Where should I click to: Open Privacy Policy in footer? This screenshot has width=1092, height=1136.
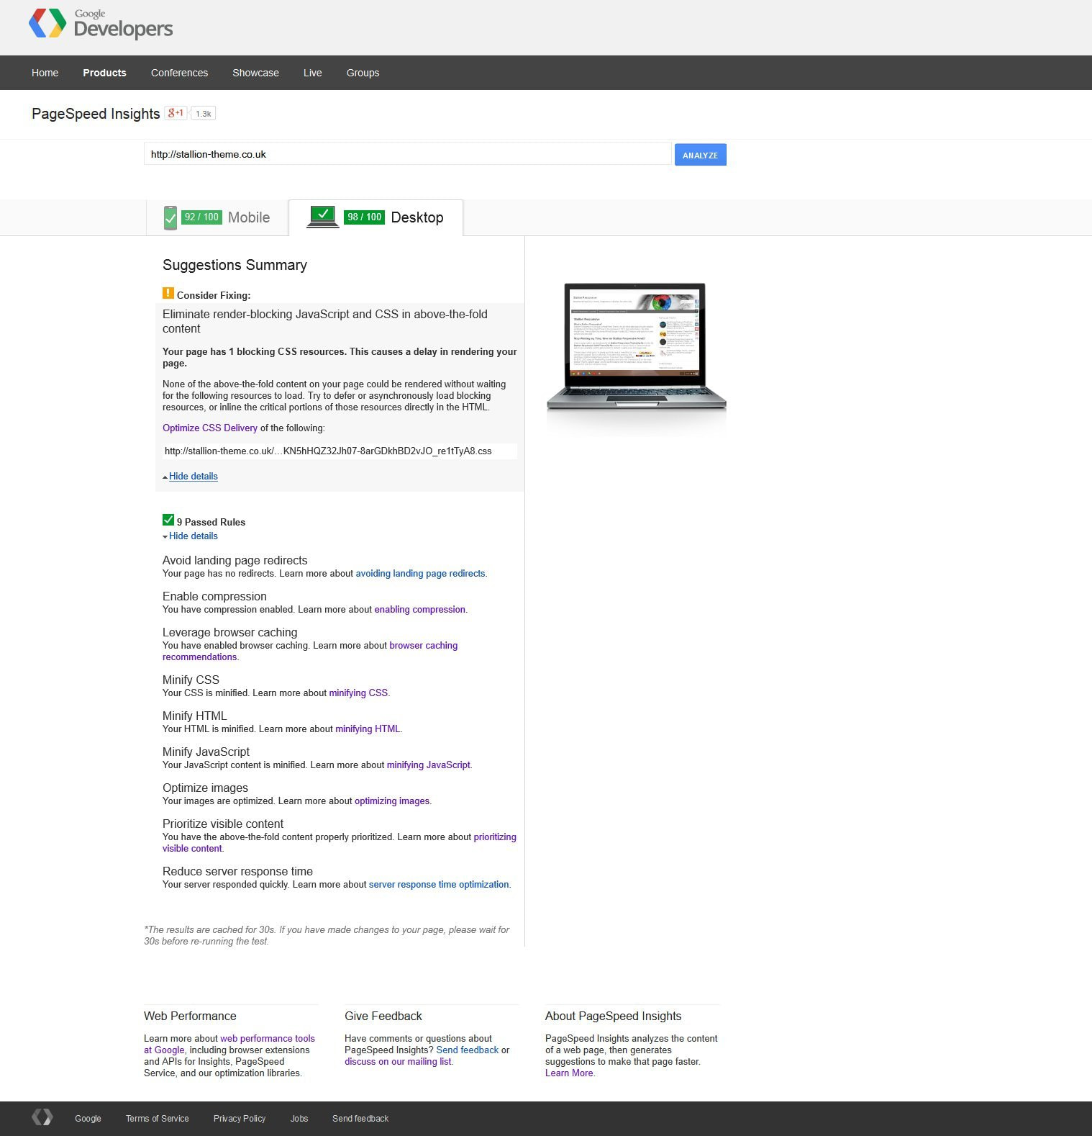240,1119
